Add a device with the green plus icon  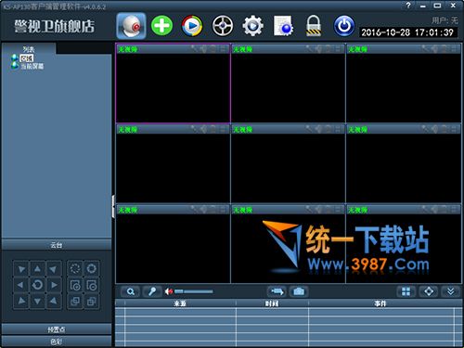[x=161, y=26]
